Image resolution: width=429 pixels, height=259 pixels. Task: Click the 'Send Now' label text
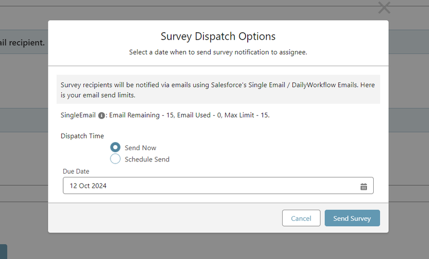(140, 147)
